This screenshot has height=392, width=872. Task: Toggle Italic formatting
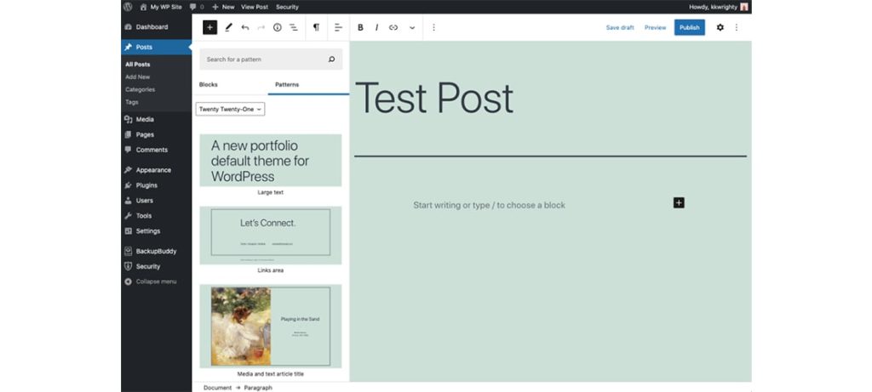pos(376,27)
